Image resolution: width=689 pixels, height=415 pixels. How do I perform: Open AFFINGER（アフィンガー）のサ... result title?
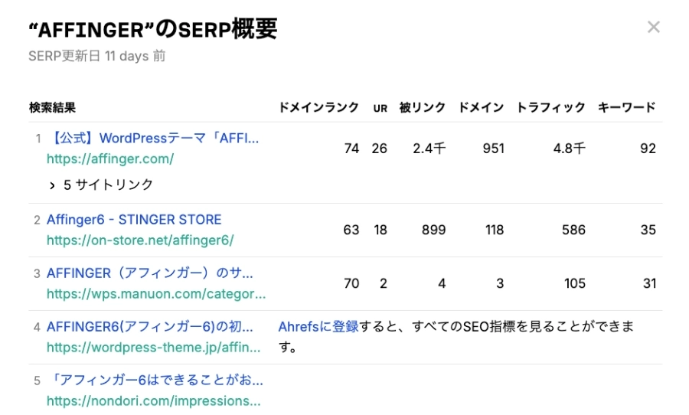(x=150, y=273)
